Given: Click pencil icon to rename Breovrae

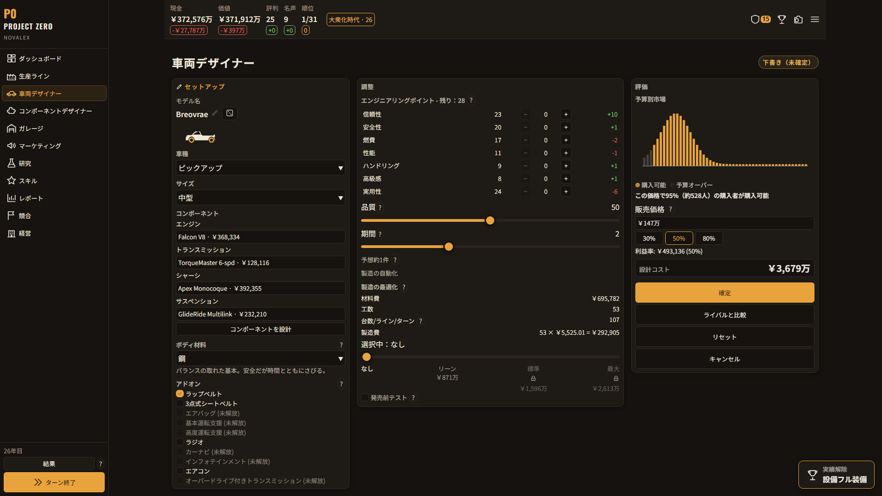Looking at the screenshot, I should click(x=215, y=113).
